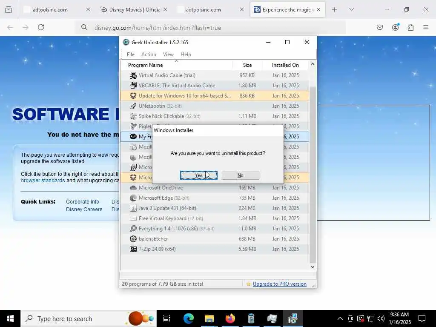Screen dimensions: 436x327
Task: Expand the list all tabs chevron
Action: click(x=352, y=10)
